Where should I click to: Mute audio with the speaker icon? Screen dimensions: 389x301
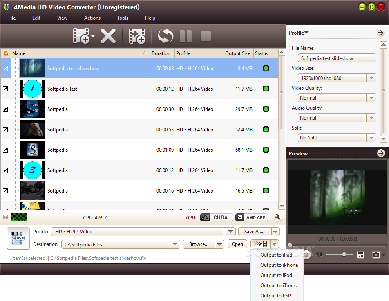click(319, 255)
